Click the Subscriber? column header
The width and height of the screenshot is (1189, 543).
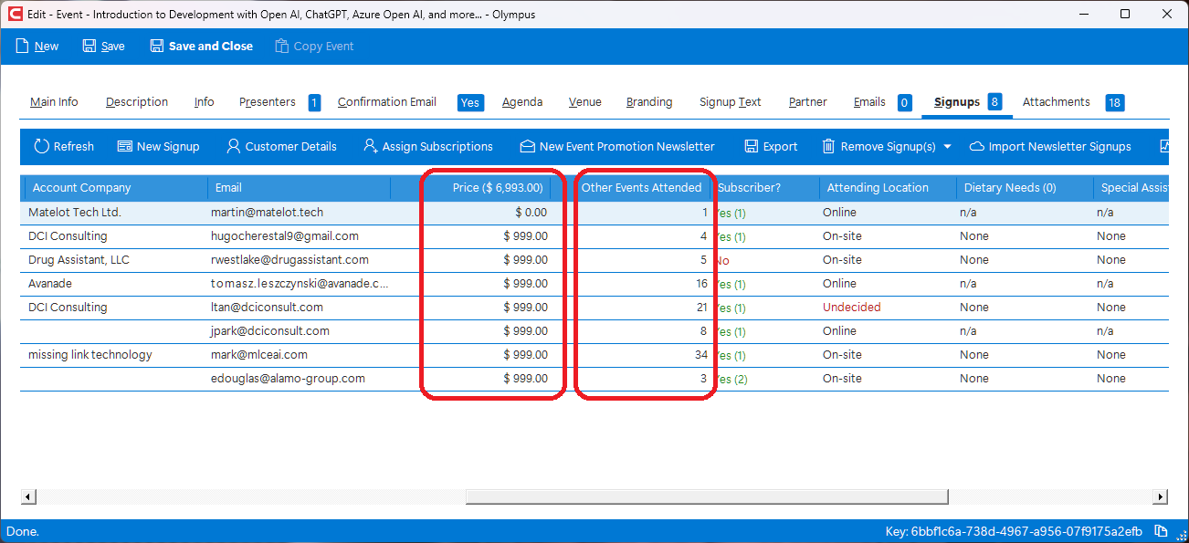[765, 188]
